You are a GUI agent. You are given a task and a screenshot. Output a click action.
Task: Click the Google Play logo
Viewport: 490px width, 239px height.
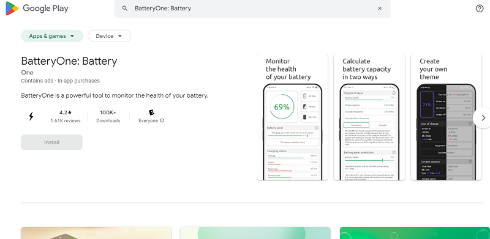point(37,9)
